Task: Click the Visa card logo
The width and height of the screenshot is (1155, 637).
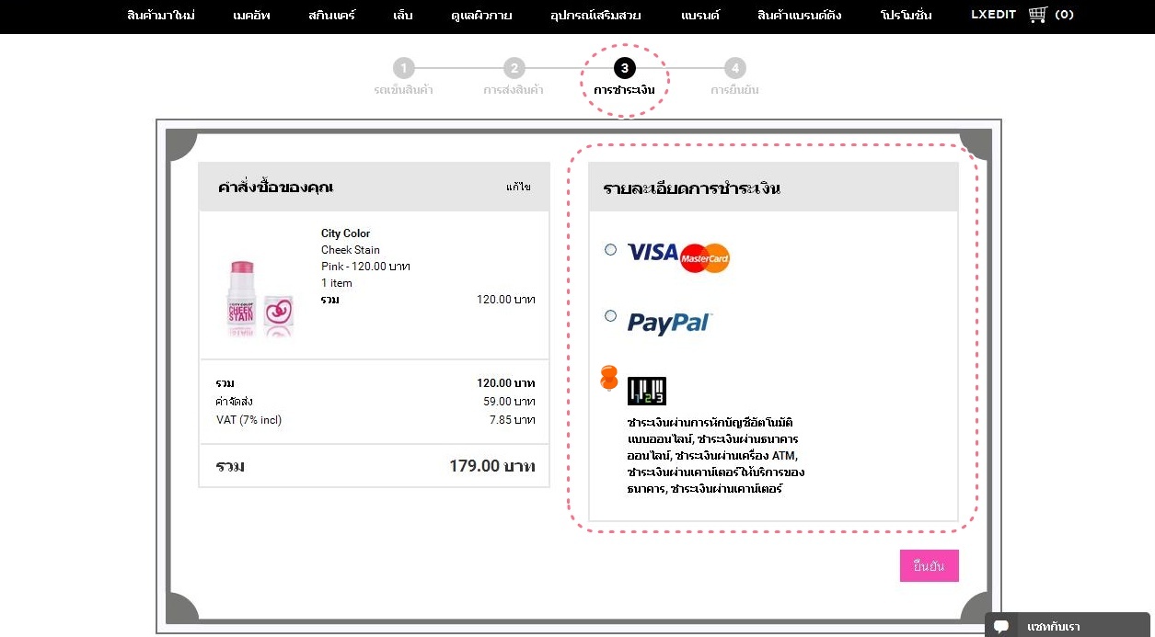Action: click(x=653, y=253)
